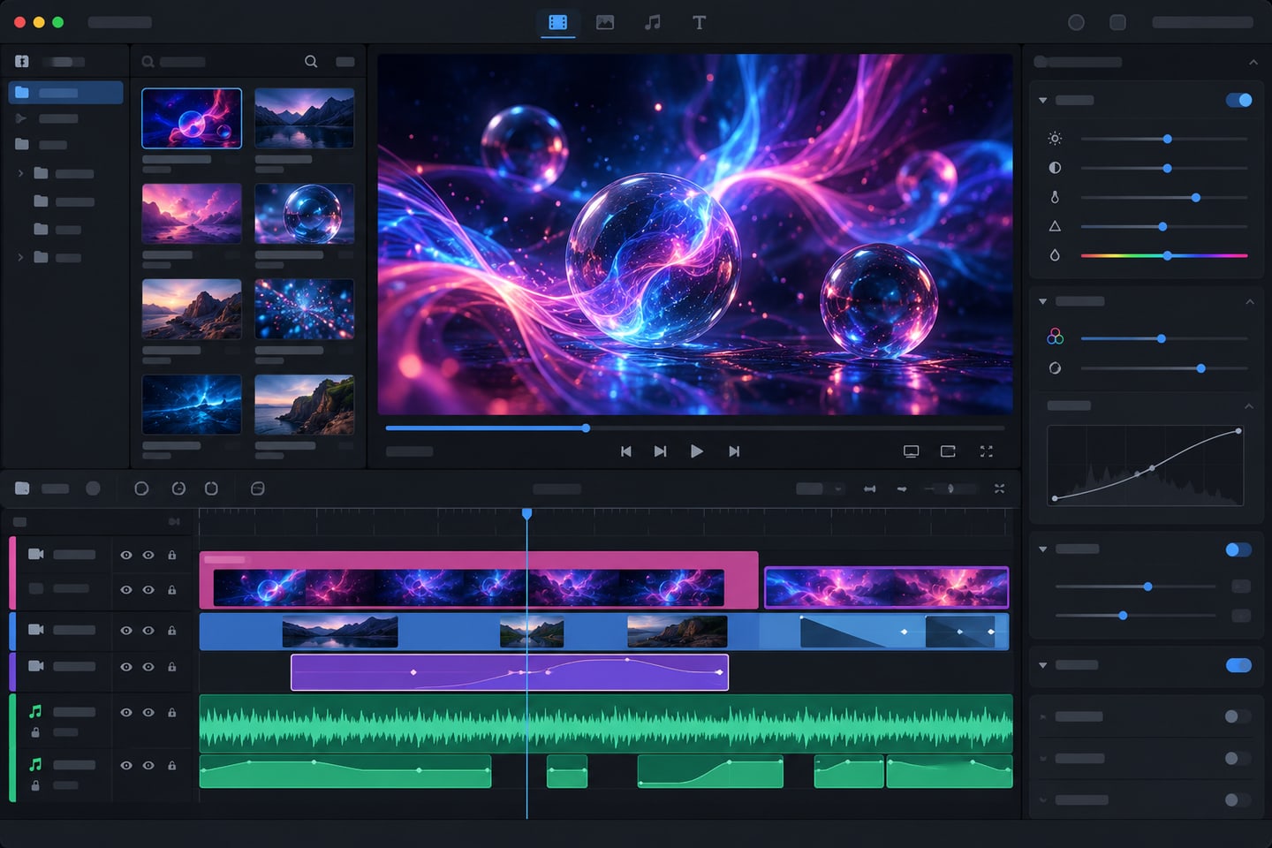1272x848 pixels.
Task: Click the triangle sharpen icon
Action: 1055,226
